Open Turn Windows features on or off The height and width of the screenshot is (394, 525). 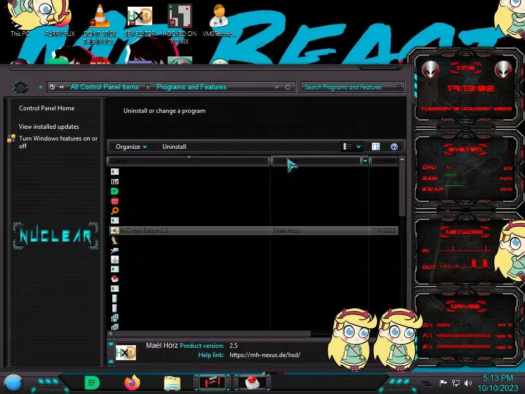tap(58, 142)
